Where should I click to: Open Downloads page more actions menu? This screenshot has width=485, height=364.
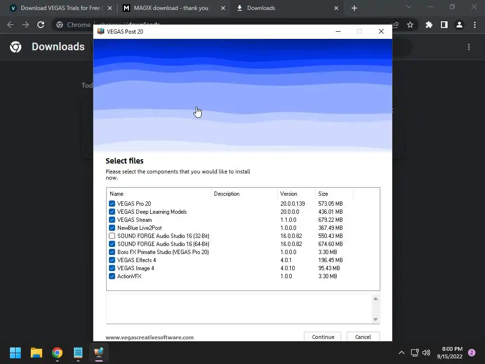tap(469, 47)
